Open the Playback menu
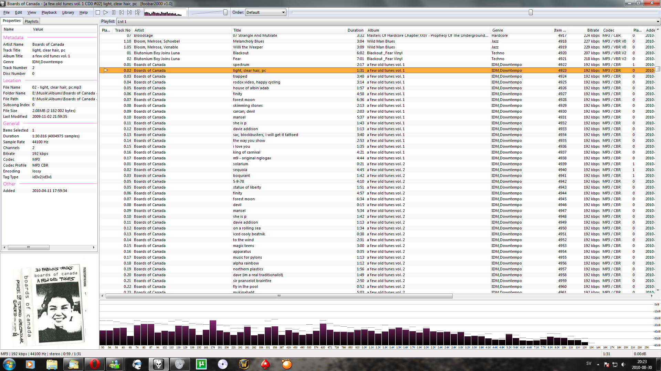Viewport: 661px width, 371px height. point(49,12)
